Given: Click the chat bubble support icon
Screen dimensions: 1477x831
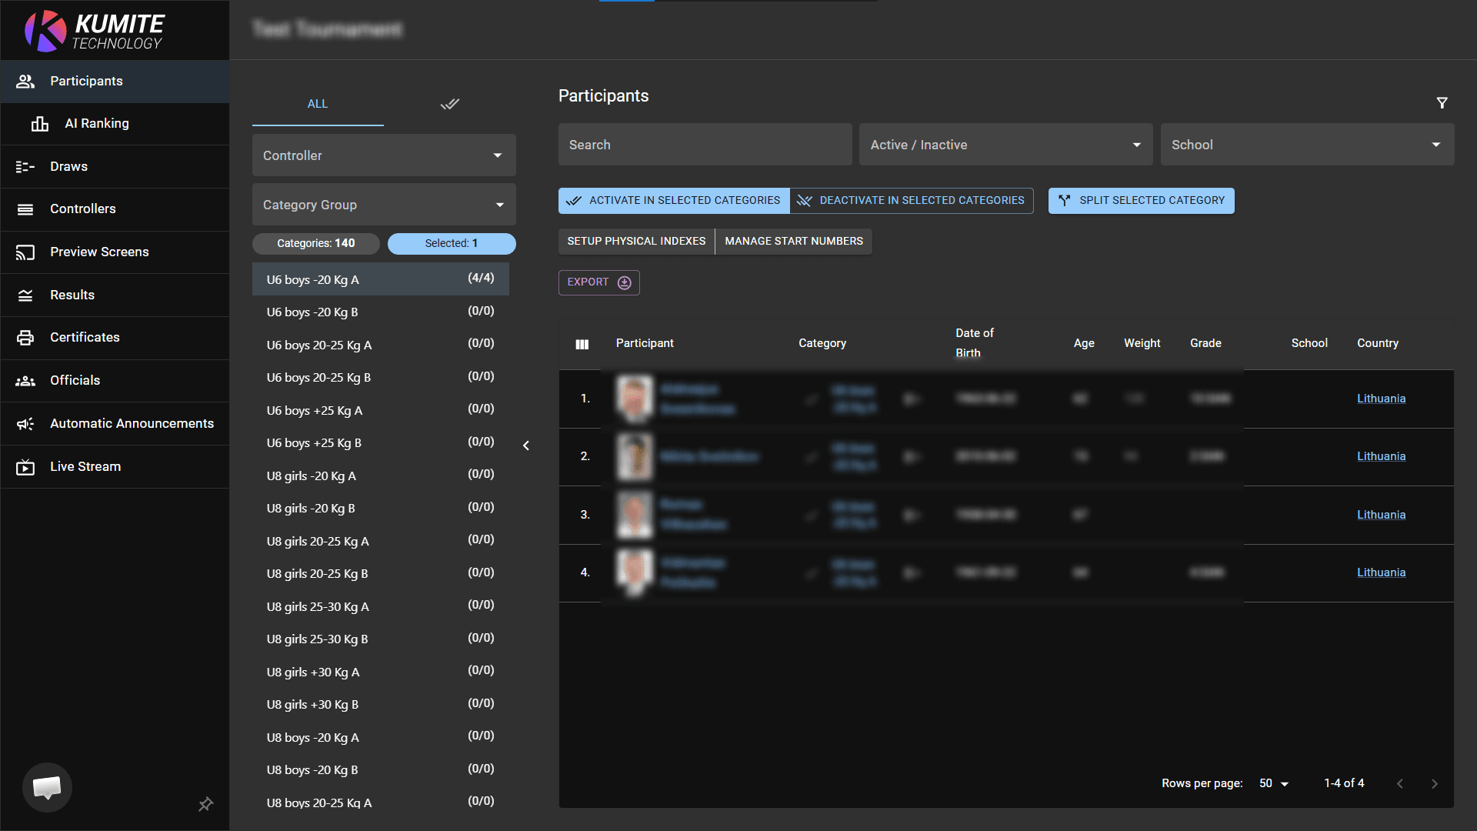Looking at the screenshot, I should 47,786.
